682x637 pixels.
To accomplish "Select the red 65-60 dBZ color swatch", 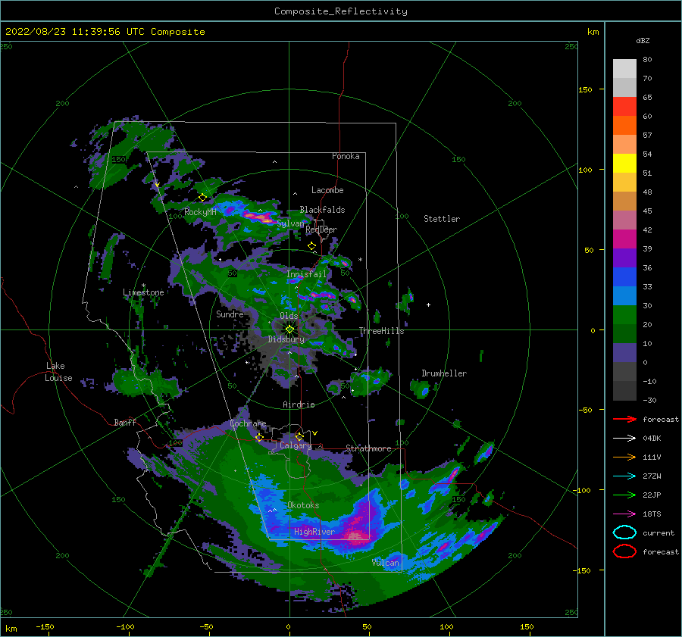I will (624, 107).
